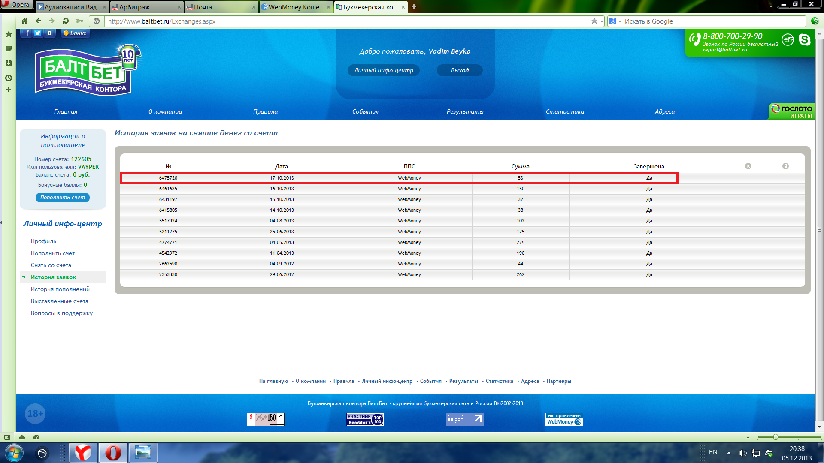The image size is (824, 463).
Task: Toggle Opera side panel button in status bar
Action: pyautogui.click(x=7, y=437)
